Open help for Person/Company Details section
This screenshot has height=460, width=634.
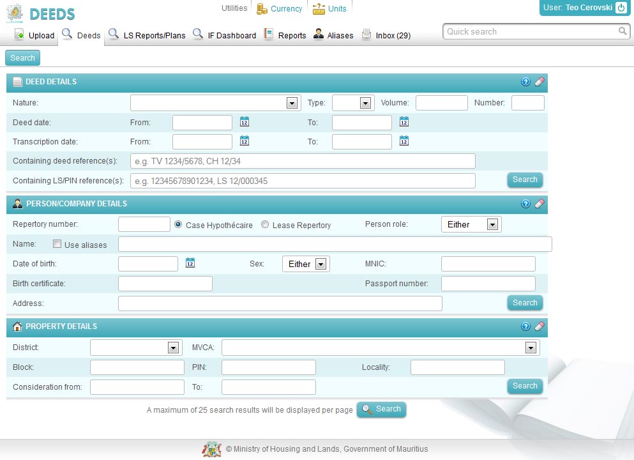click(x=525, y=204)
